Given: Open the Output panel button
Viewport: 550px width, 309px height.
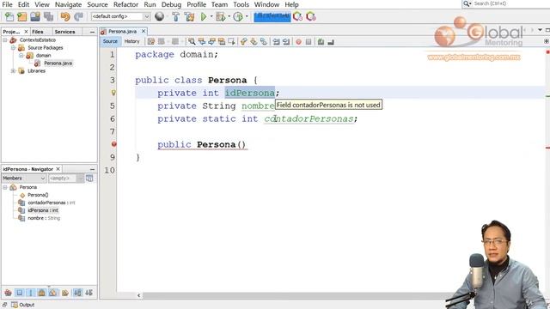Looking at the screenshot, I should tap(23, 305).
